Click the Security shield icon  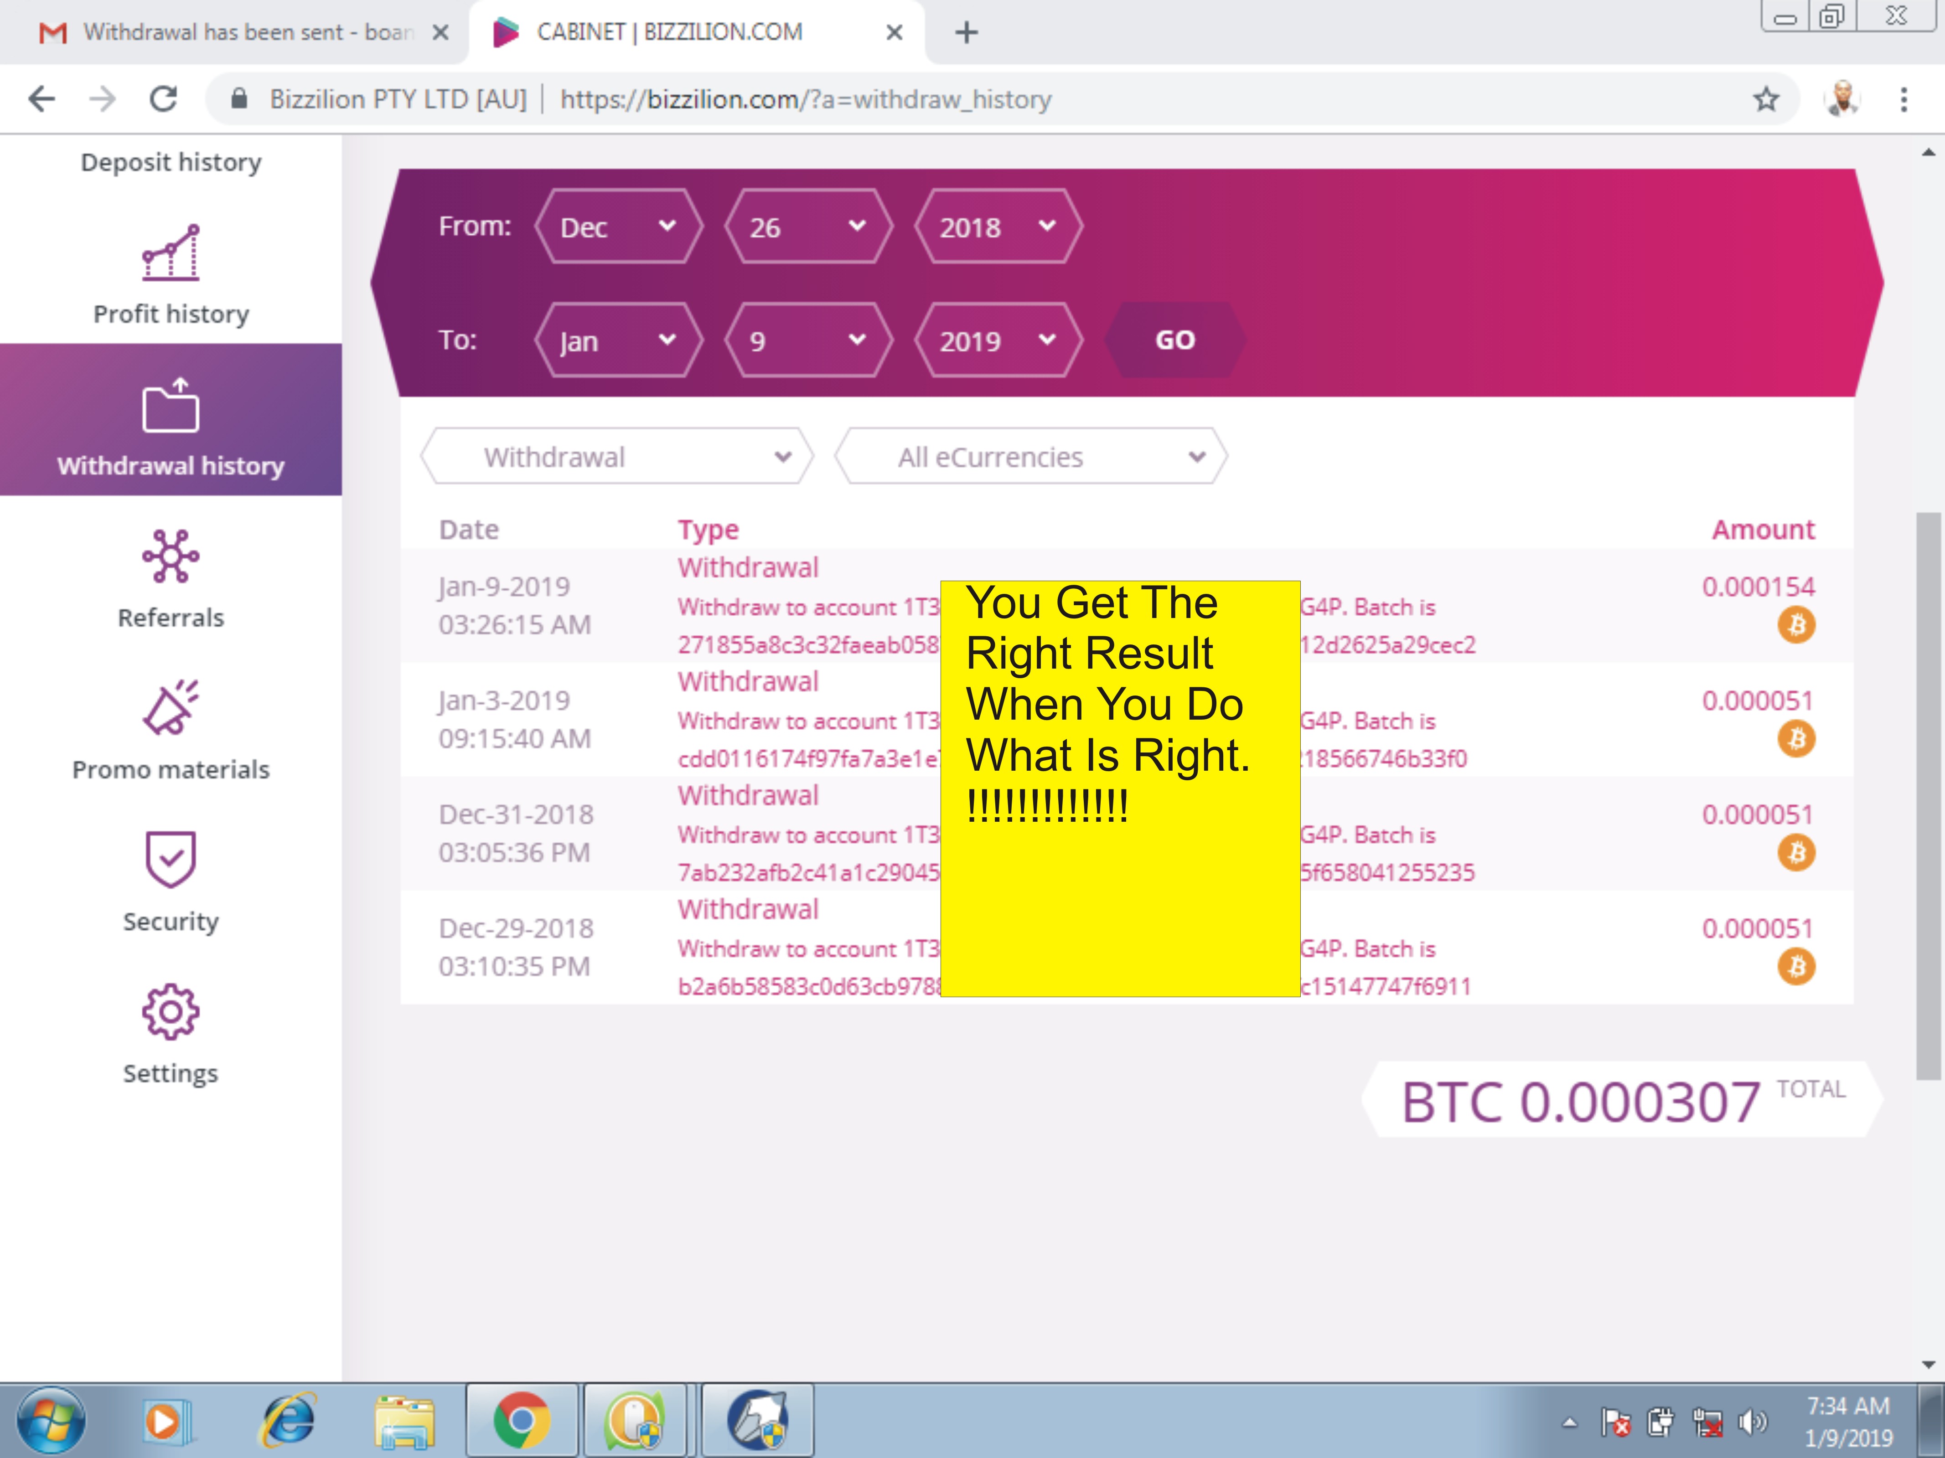171,859
